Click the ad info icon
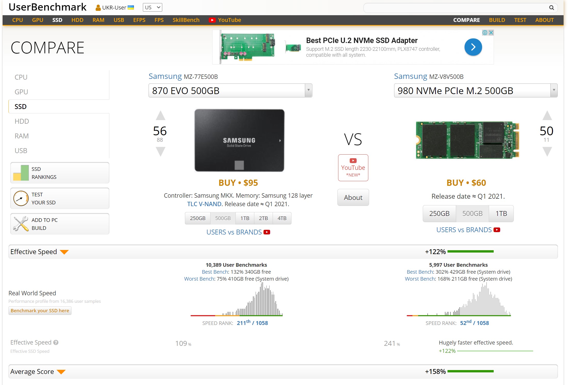This screenshot has height=385, width=569. point(485,32)
